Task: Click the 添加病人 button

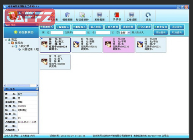Action: 47,27
